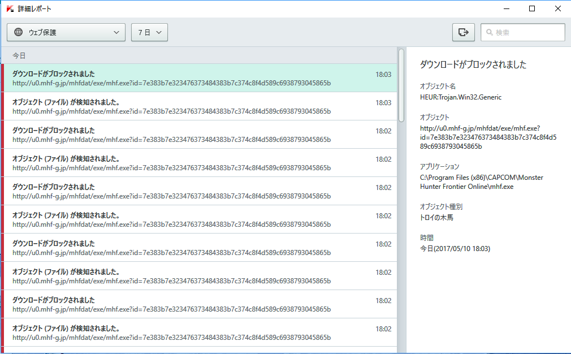
Task: Click the アプリケーション label
Action: click(439, 166)
